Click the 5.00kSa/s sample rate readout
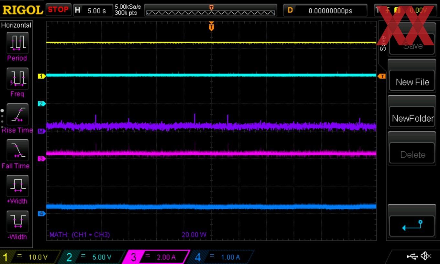Image resolution: width=440 pixels, height=264 pixels. (128, 7)
